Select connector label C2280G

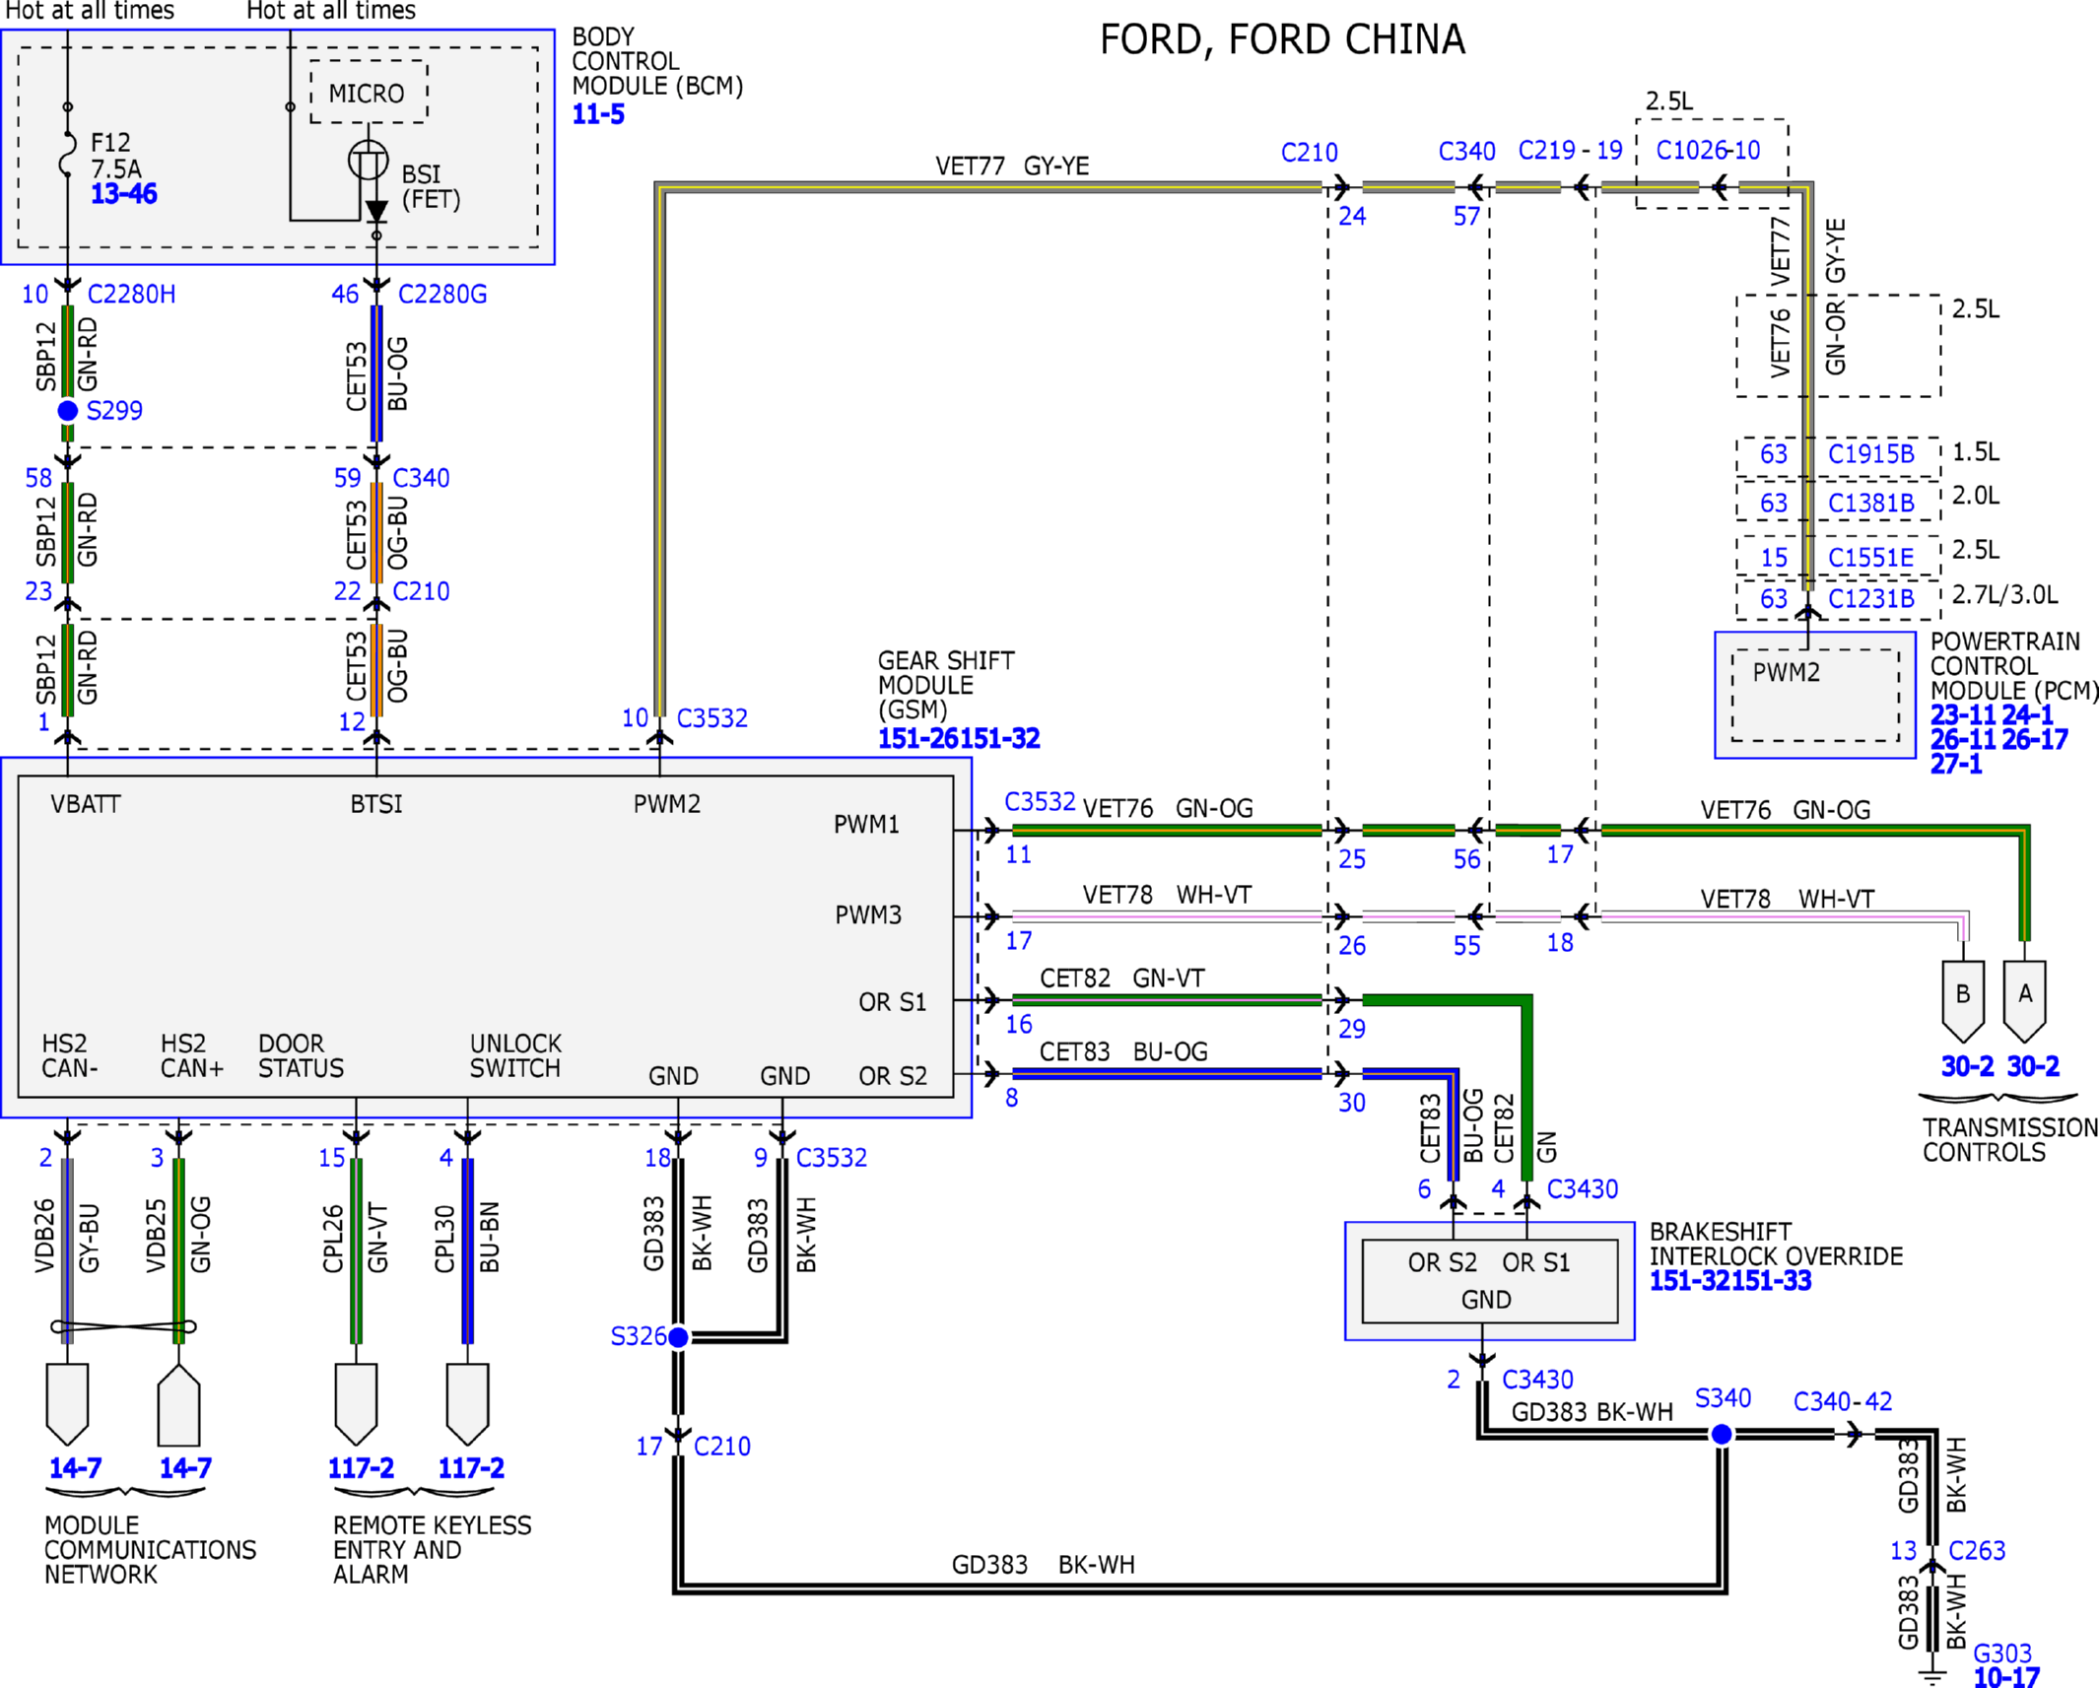click(442, 294)
